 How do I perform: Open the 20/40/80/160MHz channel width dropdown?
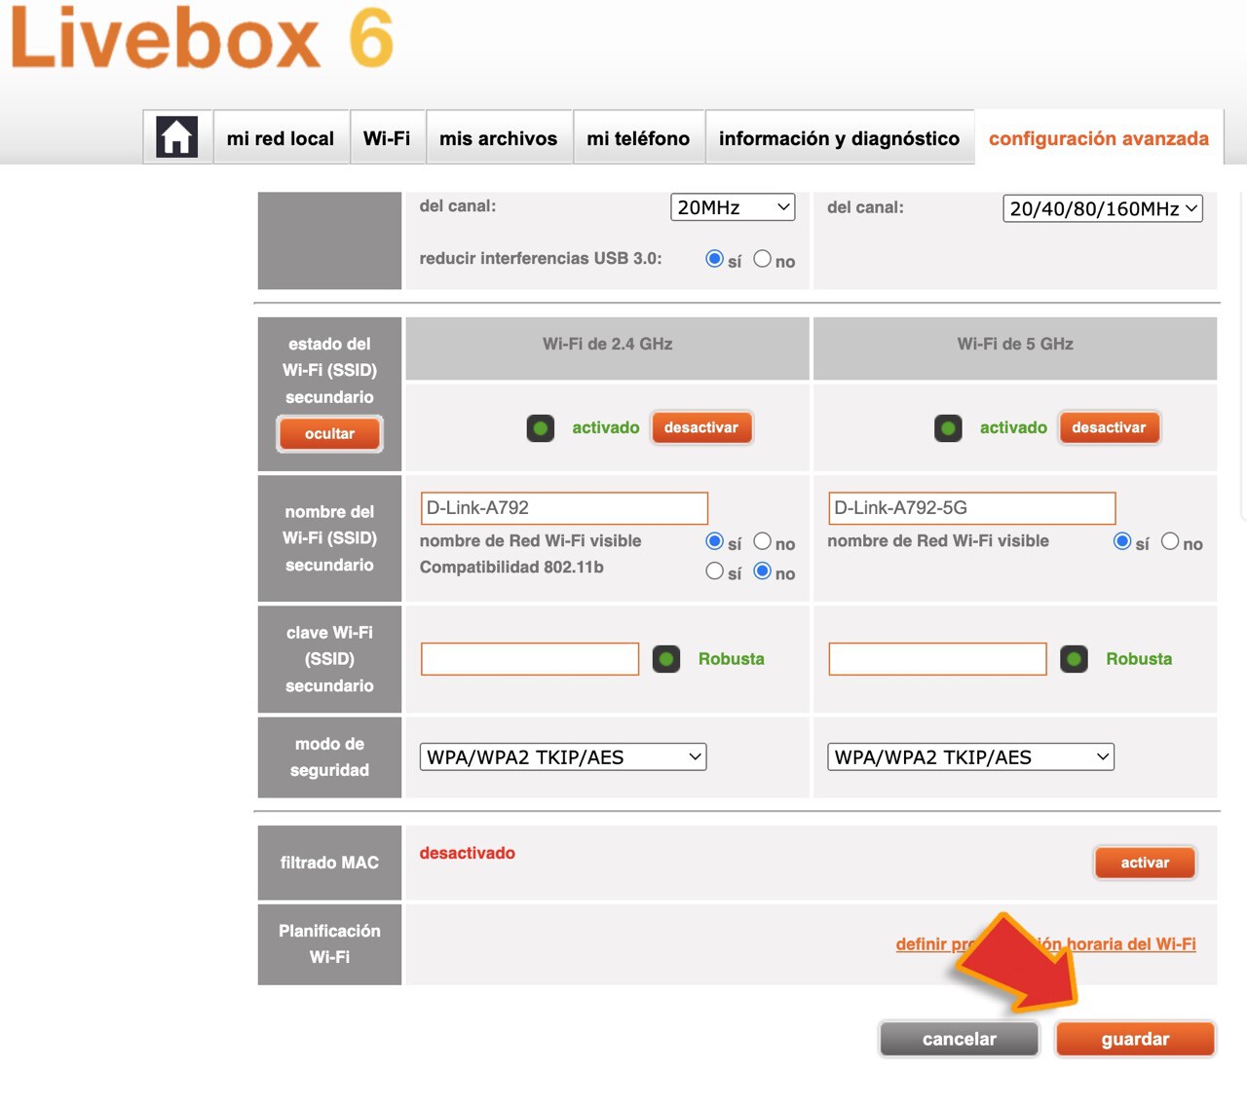pyautogui.click(x=1103, y=208)
